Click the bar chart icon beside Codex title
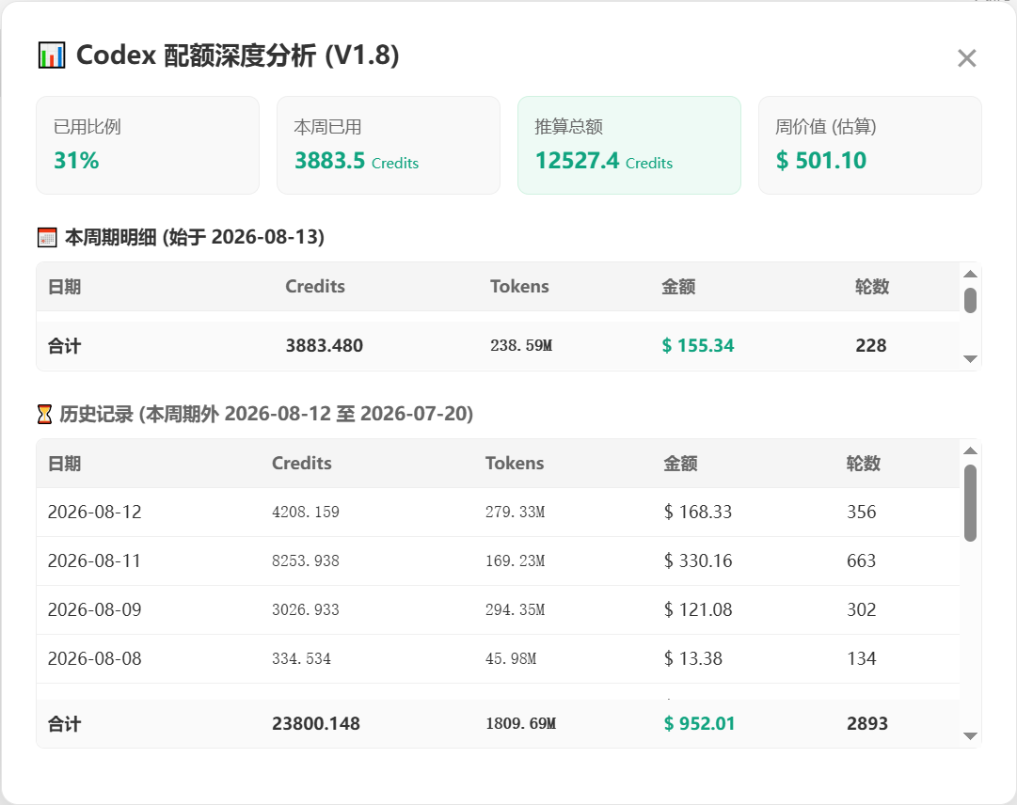Image resolution: width=1017 pixels, height=805 pixels. (x=51, y=55)
